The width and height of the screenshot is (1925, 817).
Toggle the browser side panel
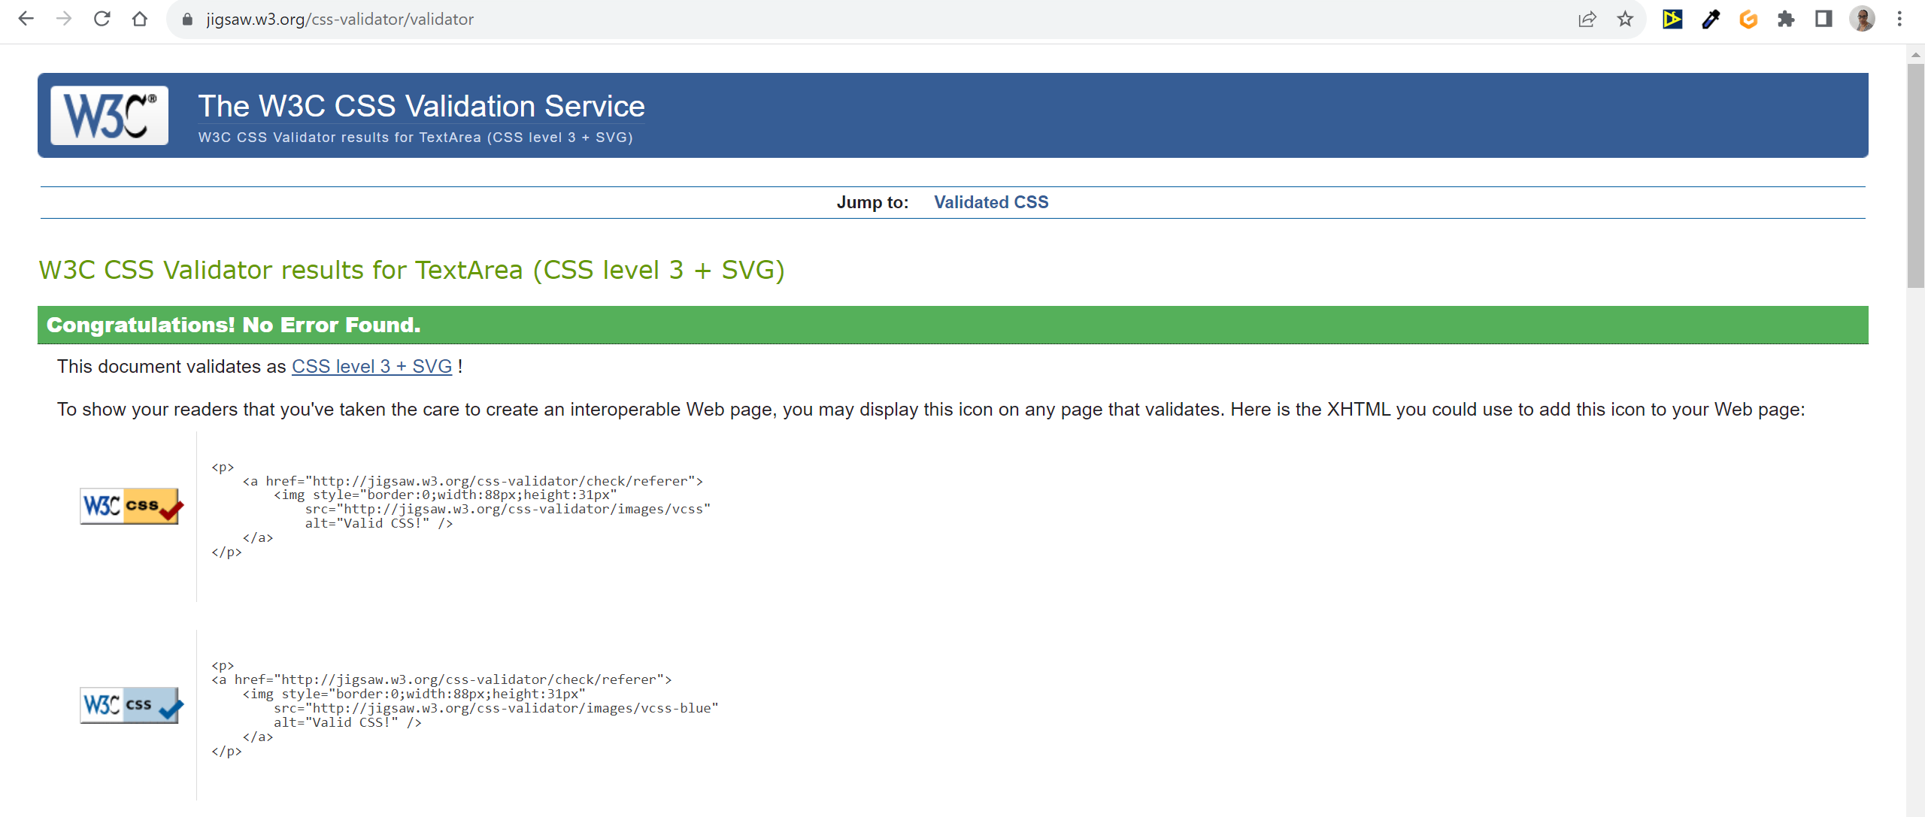pos(1823,19)
